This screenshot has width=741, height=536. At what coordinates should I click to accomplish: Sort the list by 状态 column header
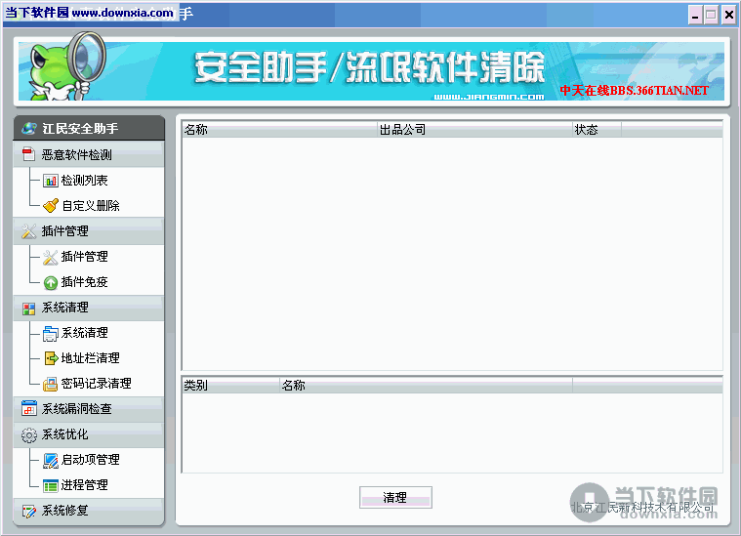pos(596,129)
